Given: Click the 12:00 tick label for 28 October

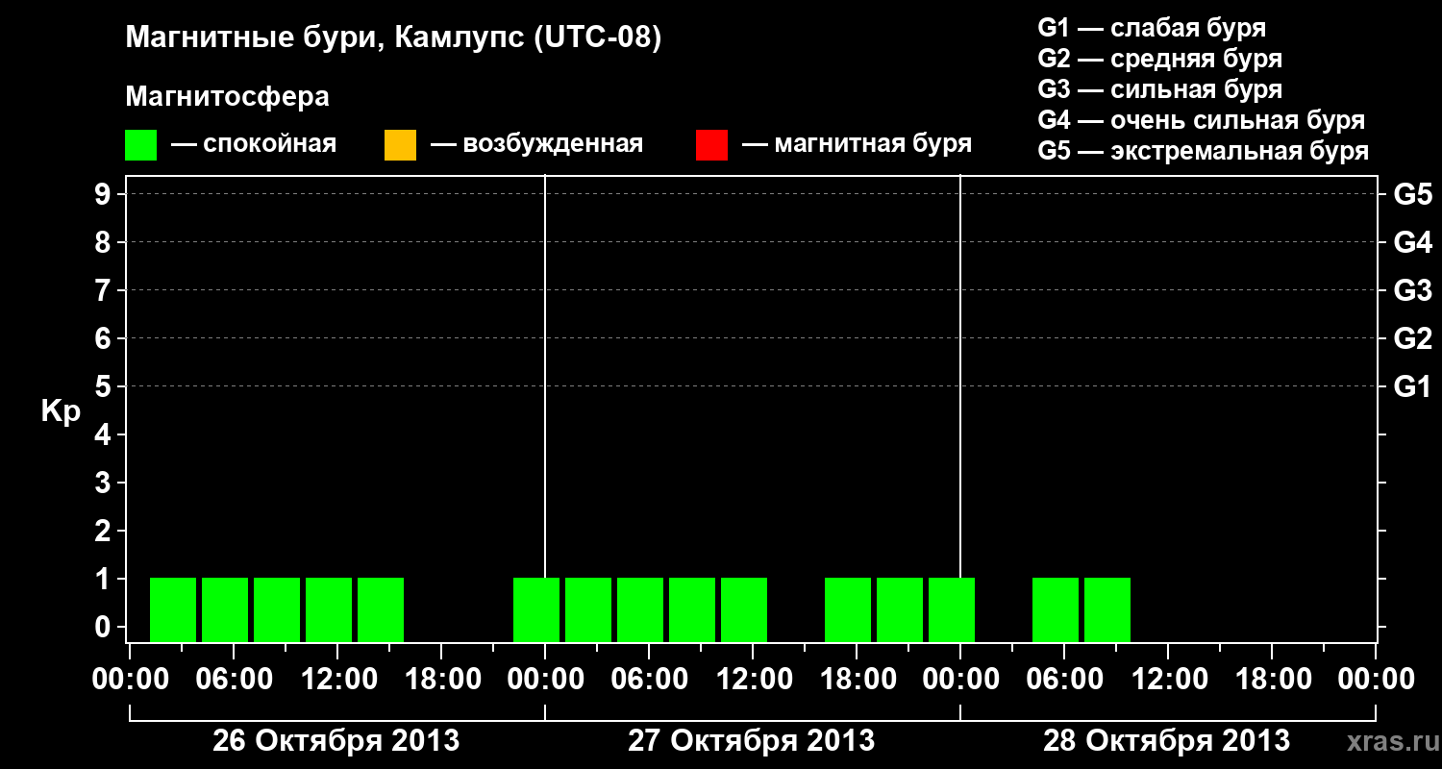Looking at the screenshot, I should click(1168, 680).
